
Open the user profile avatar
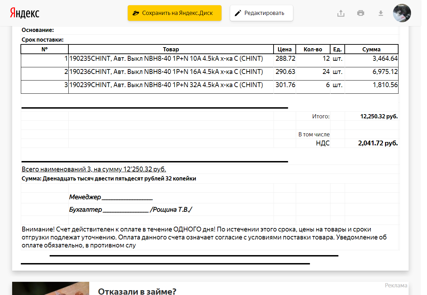(x=402, y=13)
